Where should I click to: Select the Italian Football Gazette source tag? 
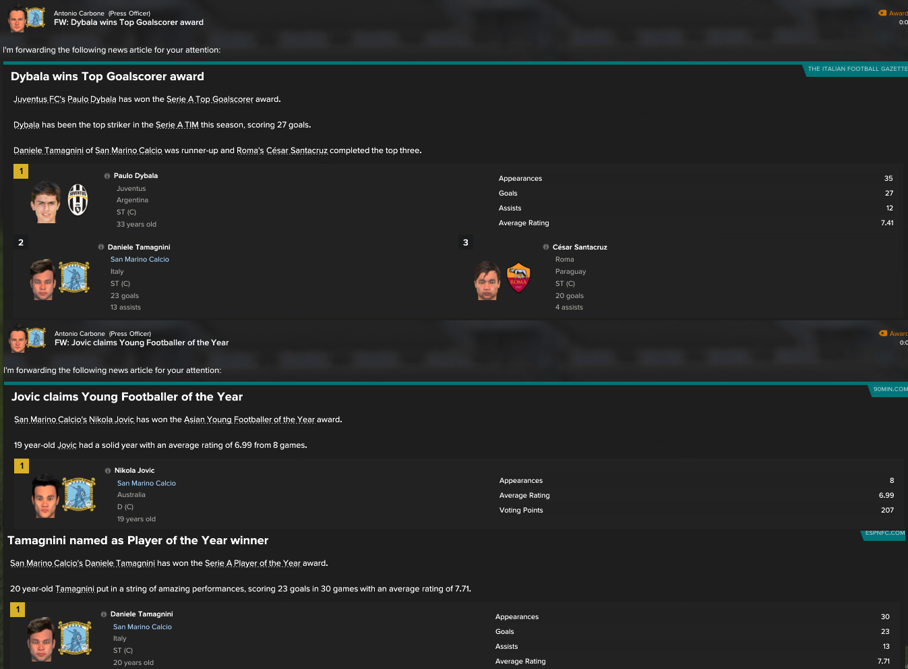(856, 69)
